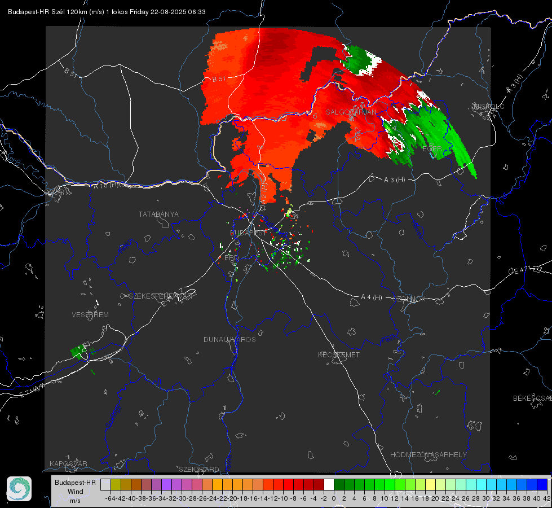
Task: Click the SZEKSZÁRD city label
Action: click(199, 469)
